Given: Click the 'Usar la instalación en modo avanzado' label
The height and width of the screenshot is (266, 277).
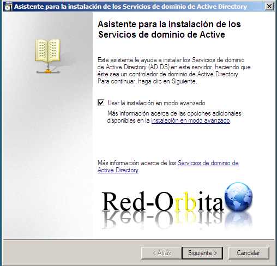Looking at the screenshot, I should 156,103.
